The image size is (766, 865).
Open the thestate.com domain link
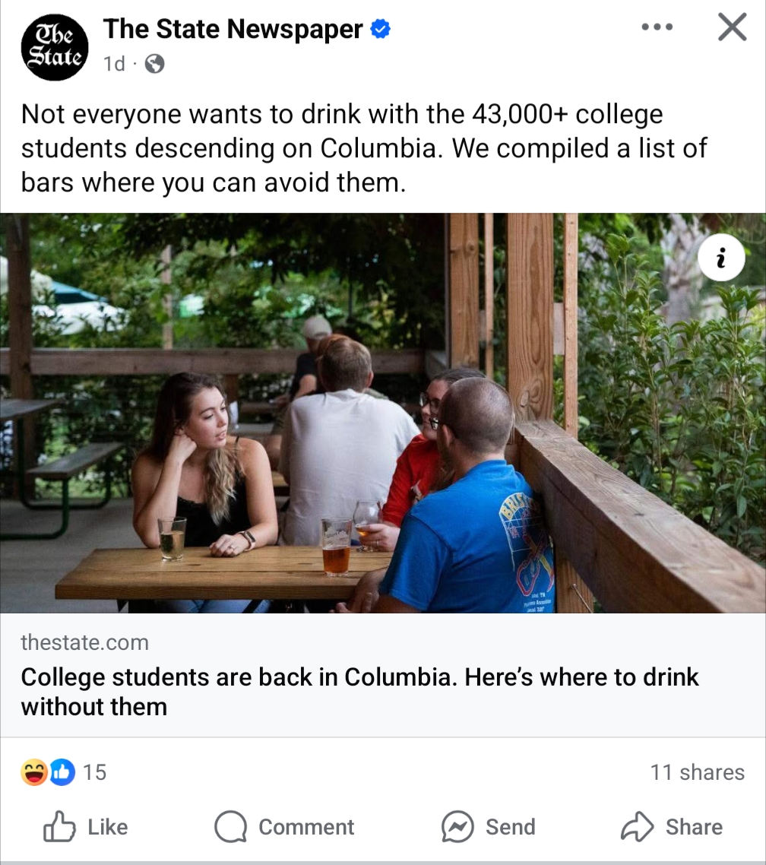[84, 642]
